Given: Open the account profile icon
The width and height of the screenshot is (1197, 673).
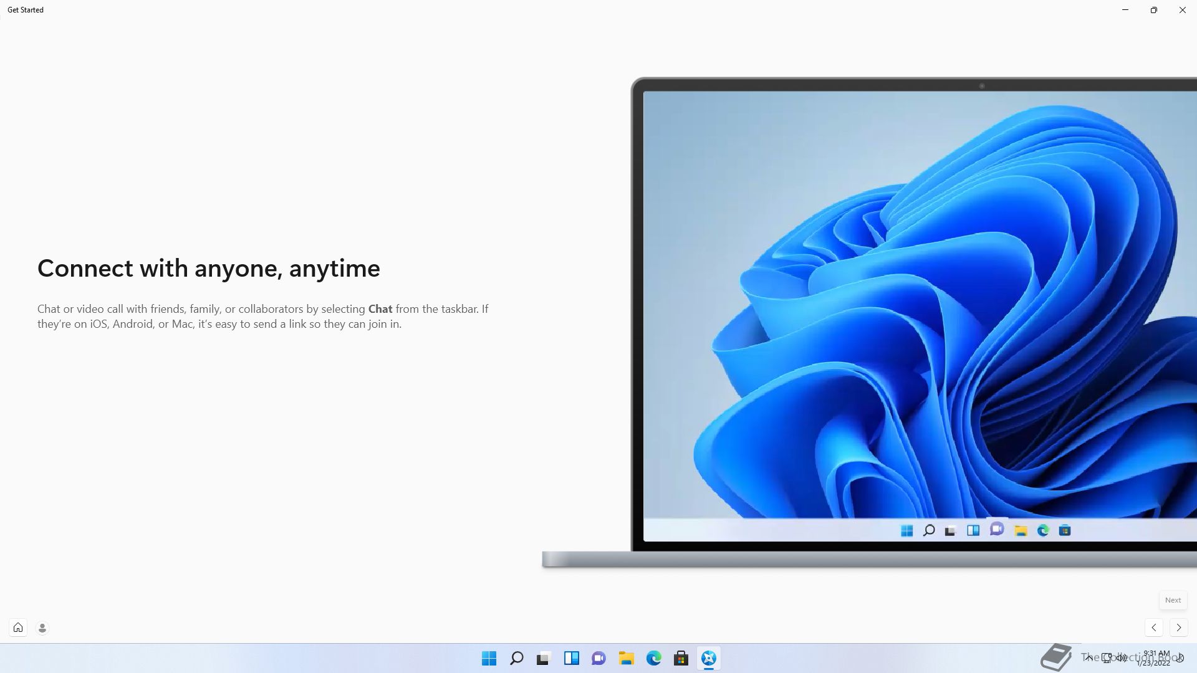Looking at the screenshot, I should (42, 628).
